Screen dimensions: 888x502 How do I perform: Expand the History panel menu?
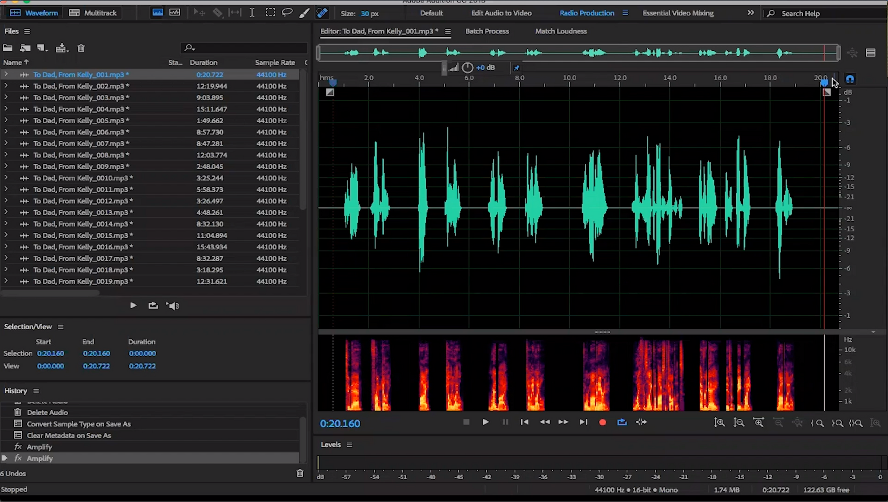click(x=36, y=390)
